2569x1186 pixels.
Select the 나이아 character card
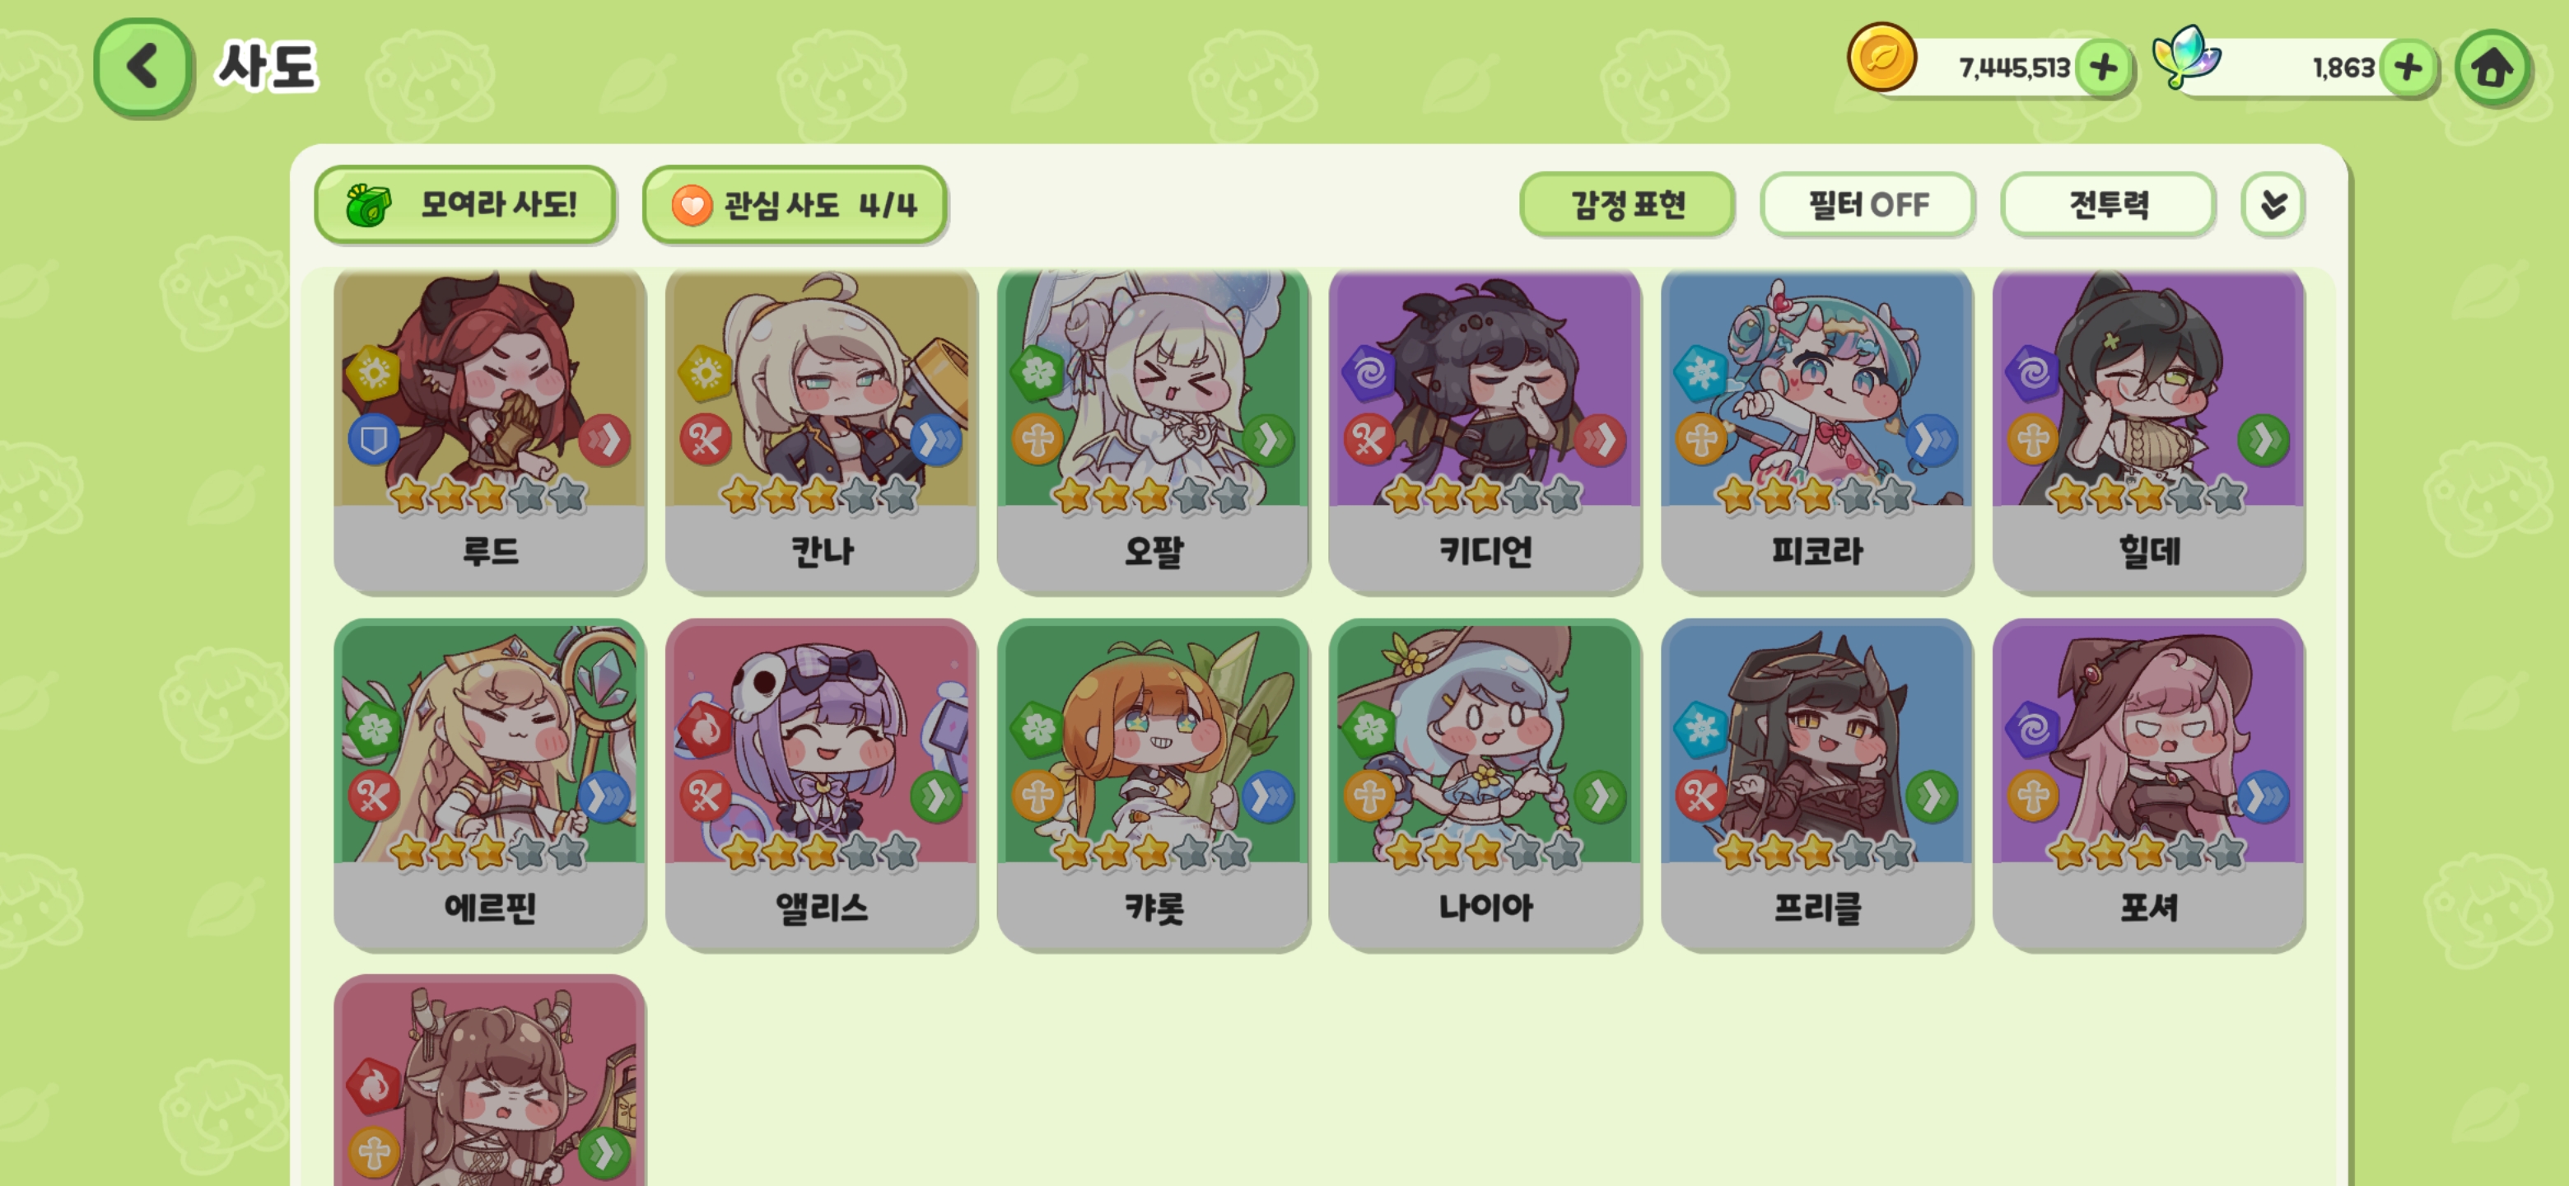[x=1485, y=784]
